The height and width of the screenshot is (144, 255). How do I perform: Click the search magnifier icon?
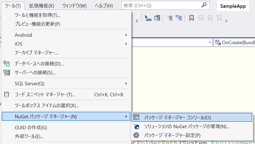tap(204, 5)
